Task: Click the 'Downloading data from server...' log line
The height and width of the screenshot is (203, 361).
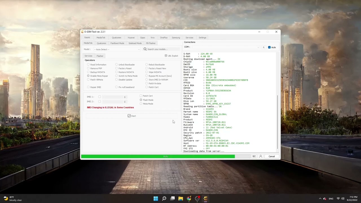Action: 204,151
